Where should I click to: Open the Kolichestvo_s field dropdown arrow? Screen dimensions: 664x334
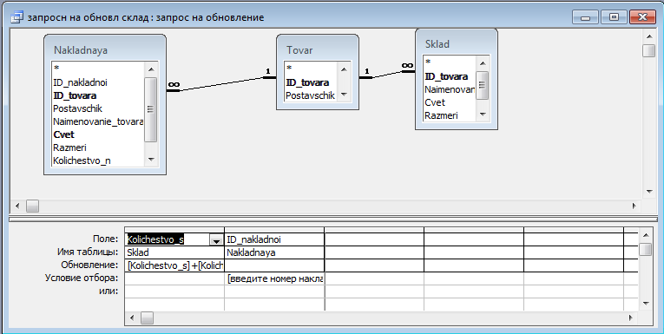point(216,240)
